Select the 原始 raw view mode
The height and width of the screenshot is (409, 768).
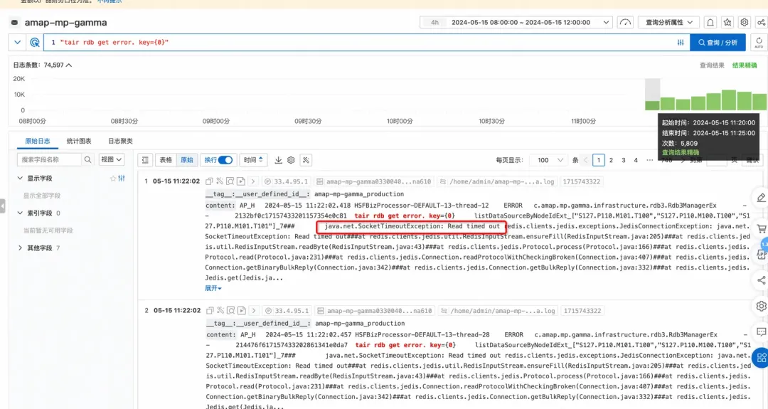click(x=186, y=160)
